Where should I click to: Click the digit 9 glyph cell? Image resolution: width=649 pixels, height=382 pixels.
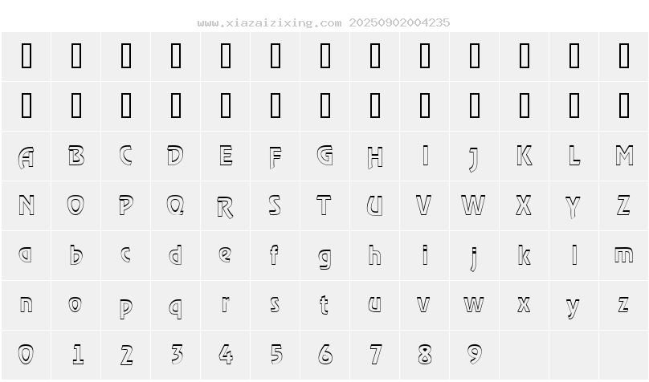475,356
